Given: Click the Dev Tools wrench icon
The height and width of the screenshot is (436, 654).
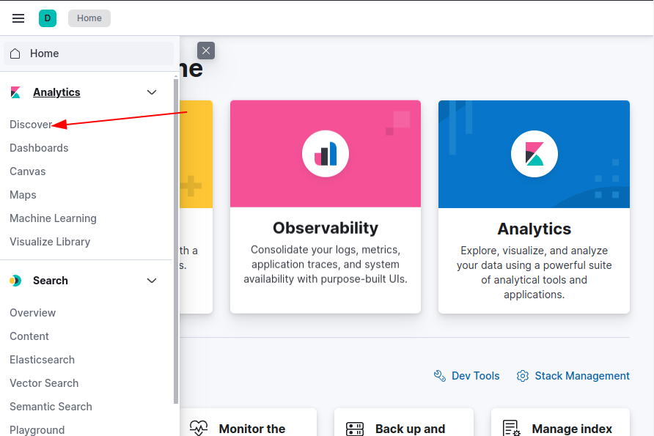Looking at the screenshot, I should click(440, 376).
